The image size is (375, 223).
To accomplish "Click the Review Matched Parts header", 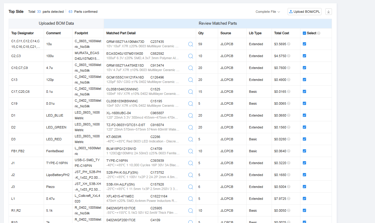I will tap(218, 23).
